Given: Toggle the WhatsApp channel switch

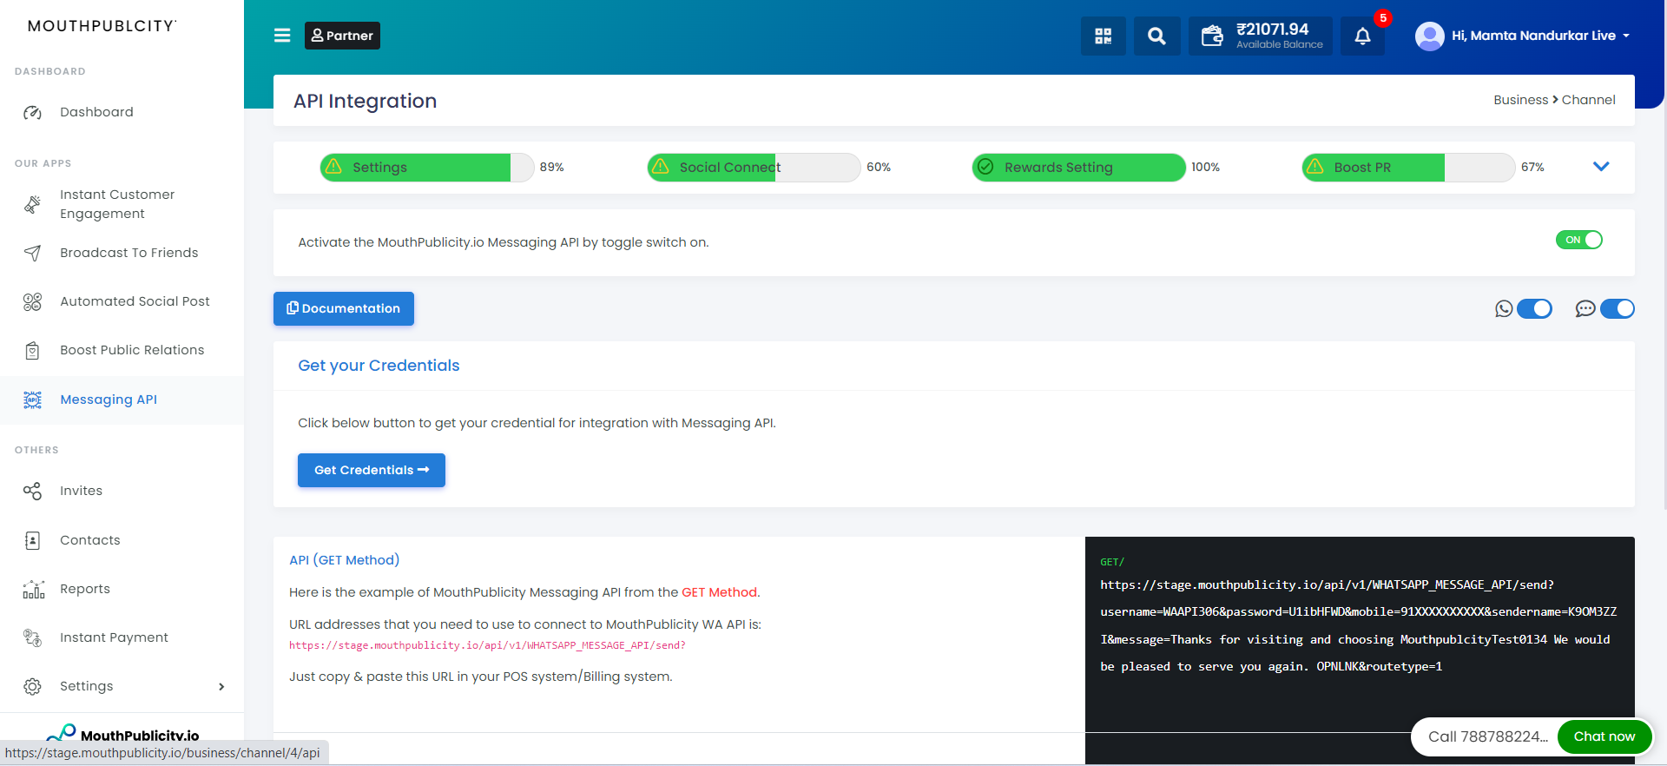Looking at the screenshot, I should 1534,308.
